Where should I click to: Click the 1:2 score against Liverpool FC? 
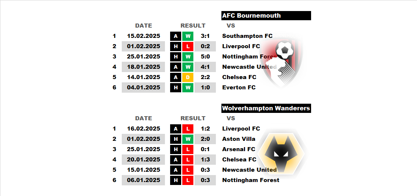pos(205,129)
